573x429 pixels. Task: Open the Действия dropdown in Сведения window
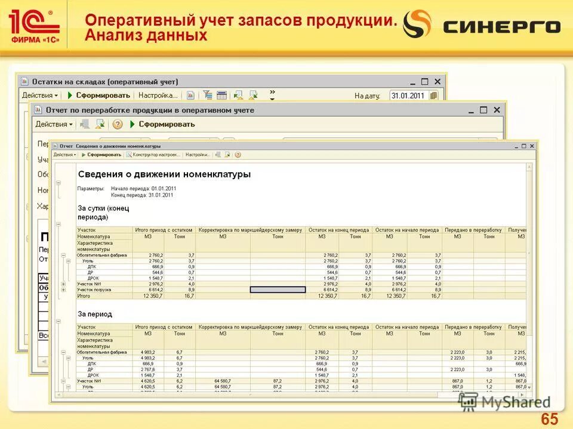(x=66, y=154)
